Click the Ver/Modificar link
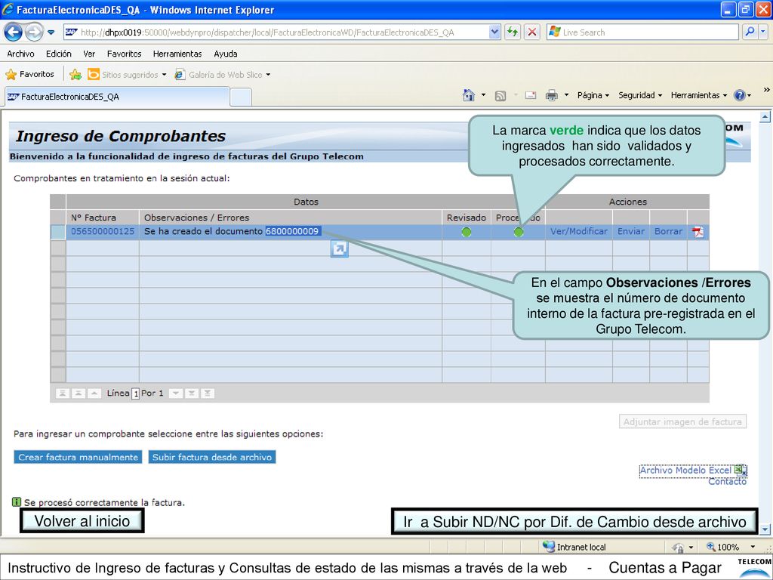 (x=579, y=231)
